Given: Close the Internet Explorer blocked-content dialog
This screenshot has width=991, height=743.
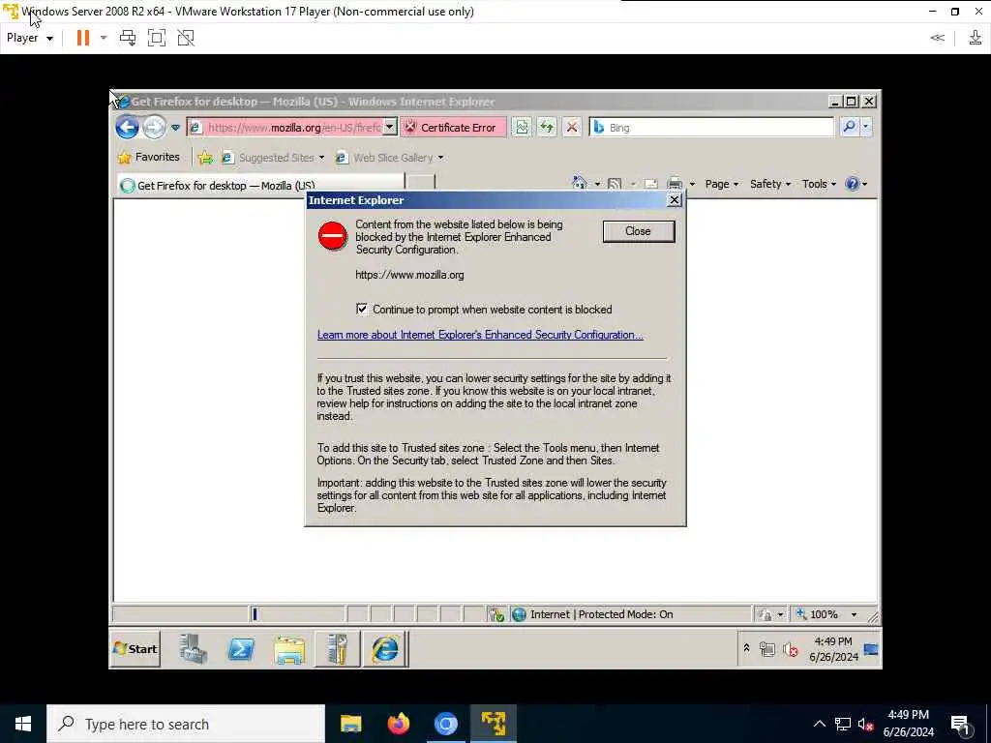Looking at the screenshot, I should (639, 231).
